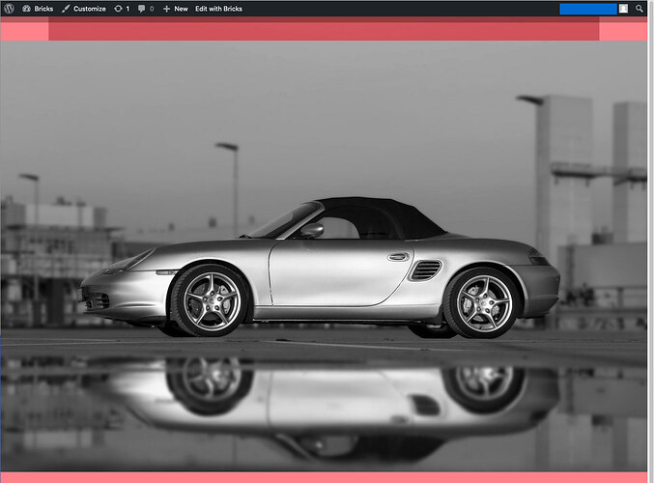Click the blue highlighted user name area
This screenshot has width=654, height=483.
pos(588,9)
